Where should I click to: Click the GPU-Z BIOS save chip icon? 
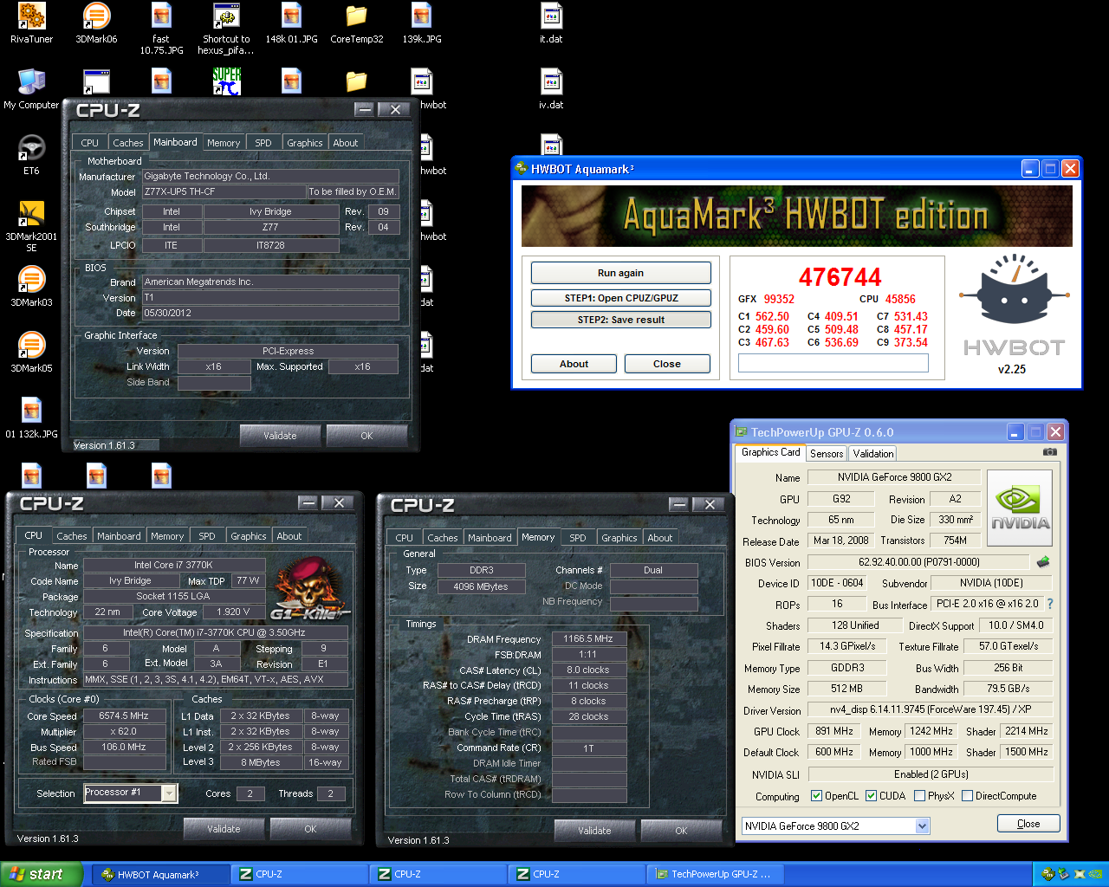click(1043, 562)
